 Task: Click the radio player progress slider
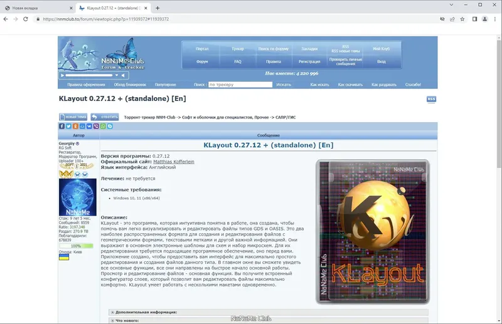[89, 75]
